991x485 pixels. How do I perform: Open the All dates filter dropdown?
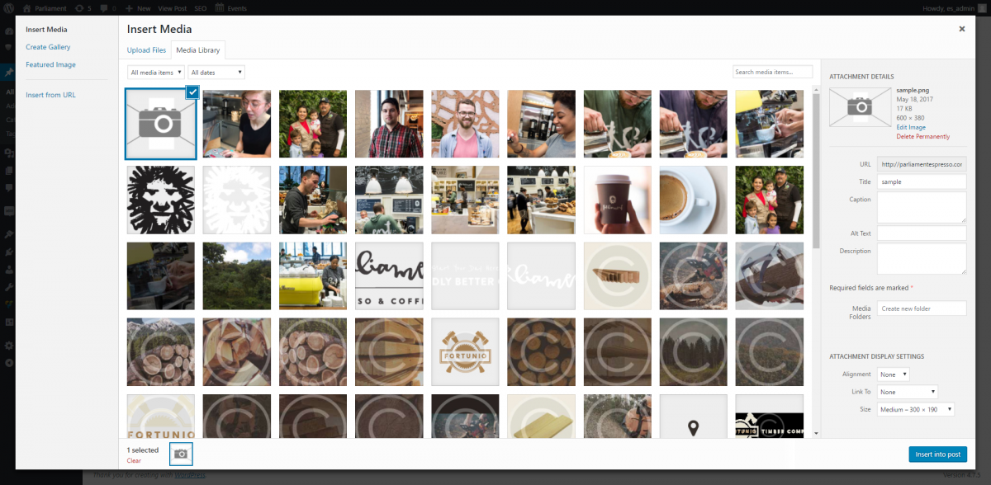pyautogui.click(x=216, y=73)
